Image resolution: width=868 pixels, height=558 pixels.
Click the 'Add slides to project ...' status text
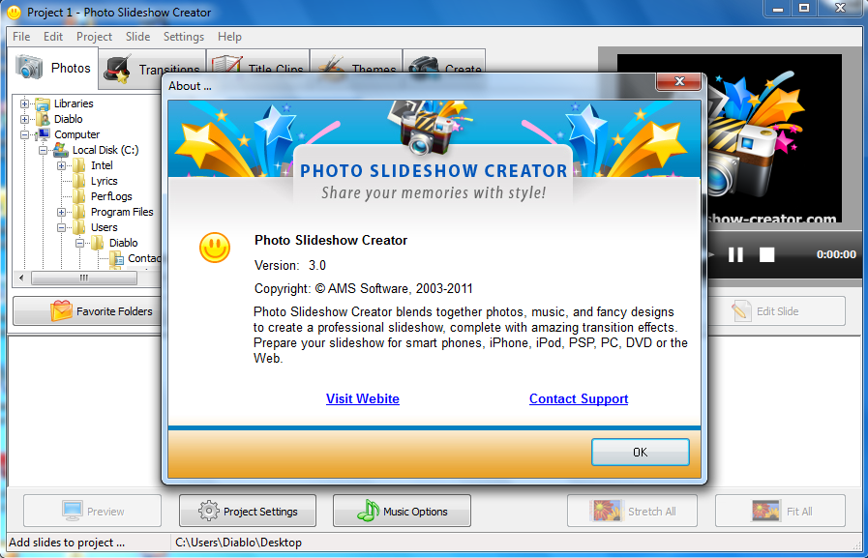point(67,543)
